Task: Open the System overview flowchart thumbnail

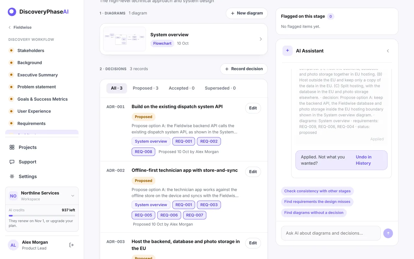Action: tap(125, 39)
